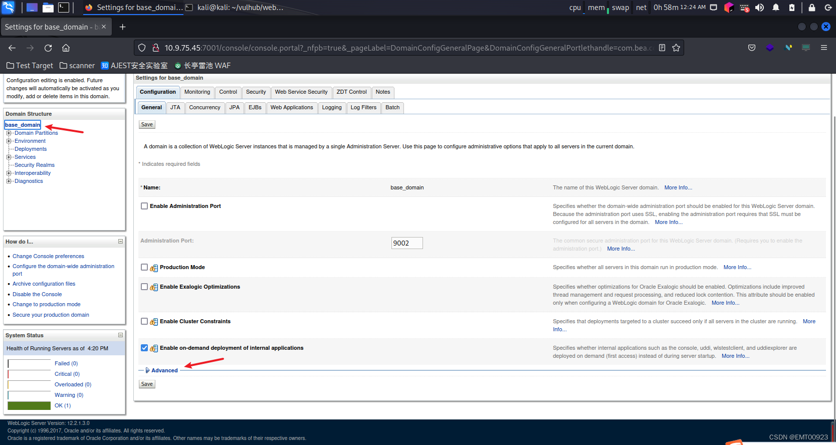Select base_domain in Domain Structure
The image size is (836, 445).
pos(23,125)
